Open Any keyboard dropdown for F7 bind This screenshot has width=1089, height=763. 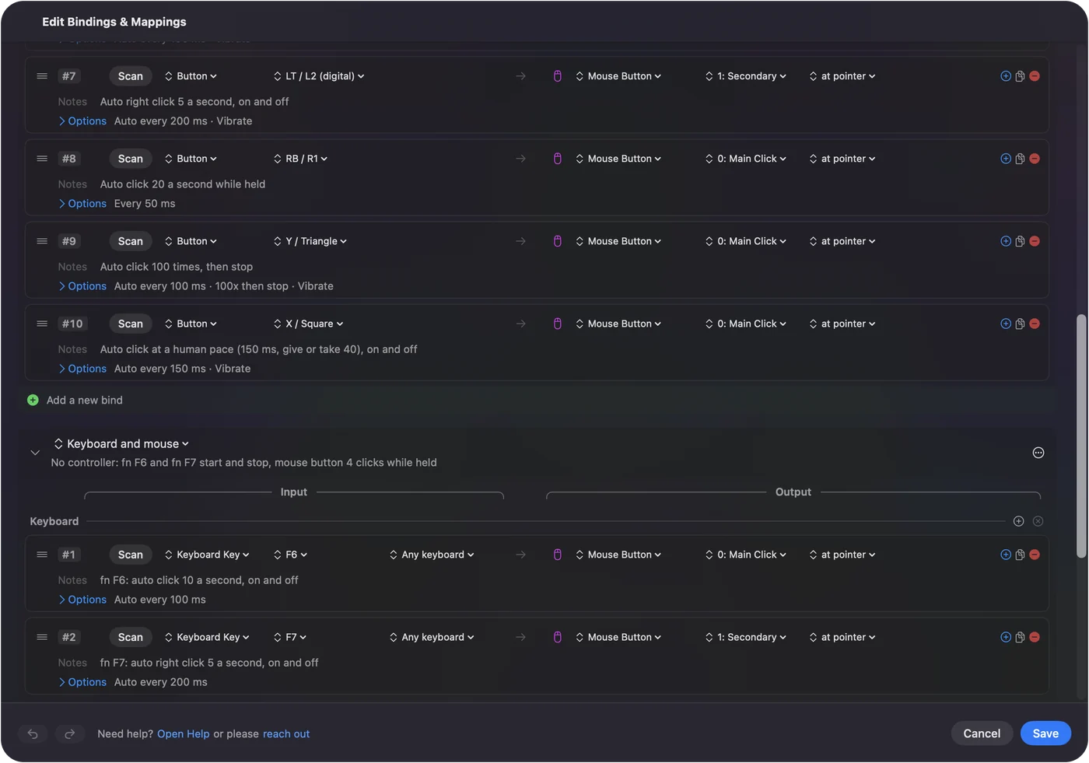[432, 637]
